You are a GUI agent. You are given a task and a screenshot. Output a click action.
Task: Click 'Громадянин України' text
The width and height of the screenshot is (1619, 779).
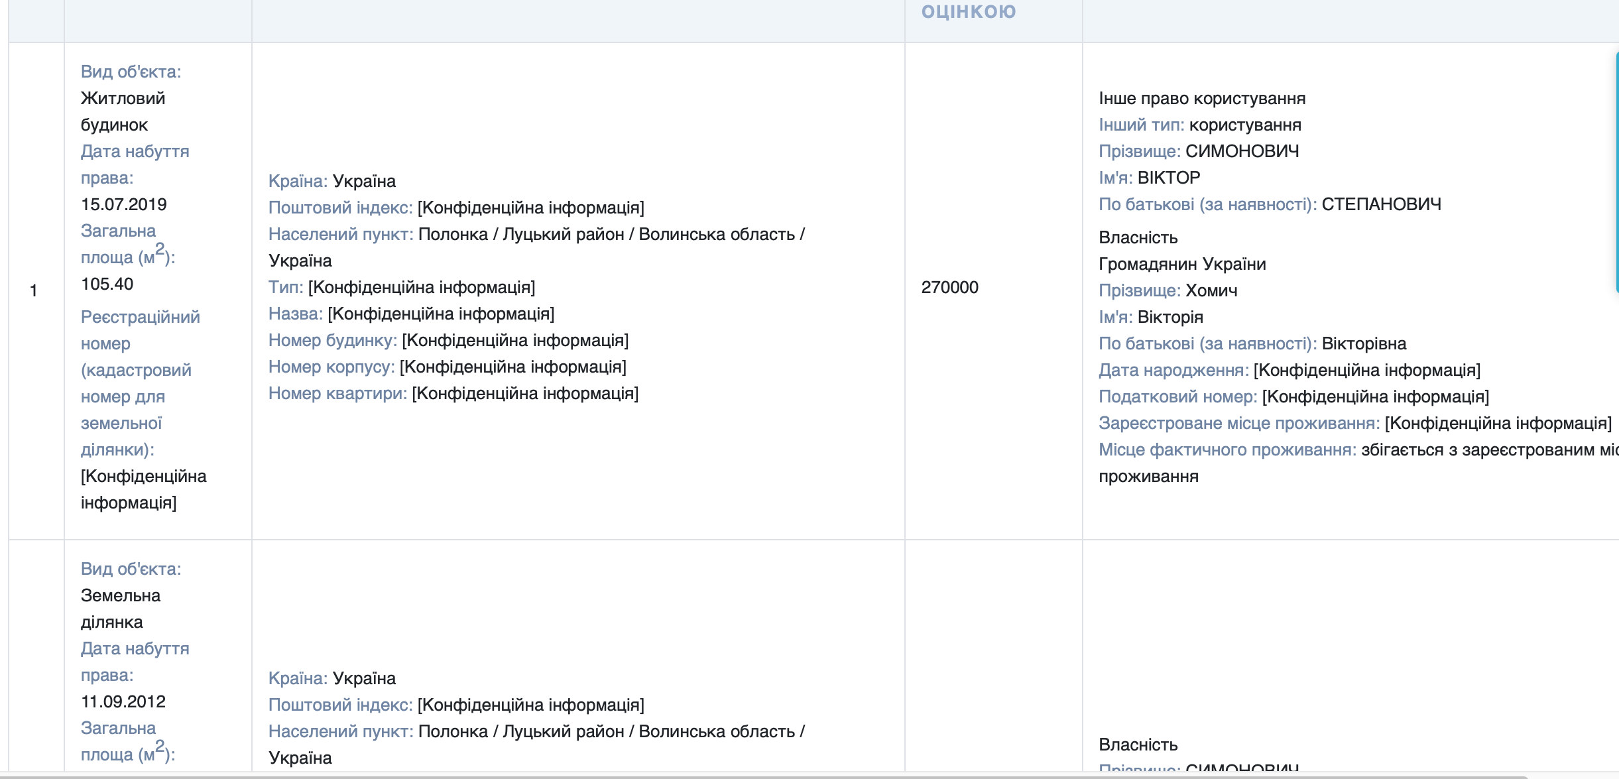pos(1181,264)
